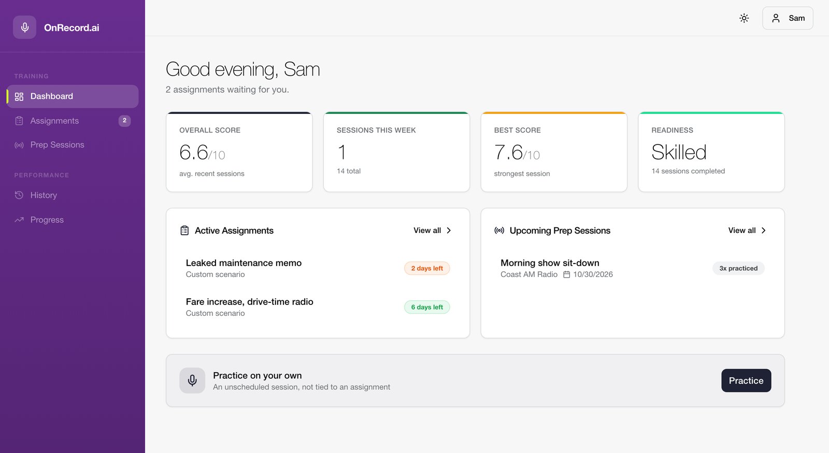Click the Best Score 7.6/10 card
Image resolution: width=829 pixels, height=453 pixels.
tap(554, 152)
